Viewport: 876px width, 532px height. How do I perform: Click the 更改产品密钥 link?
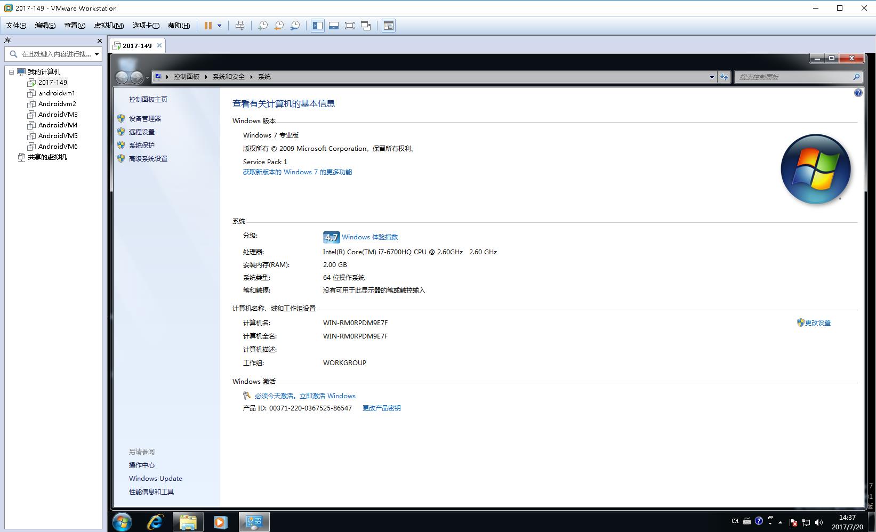[x=381, y=408]
